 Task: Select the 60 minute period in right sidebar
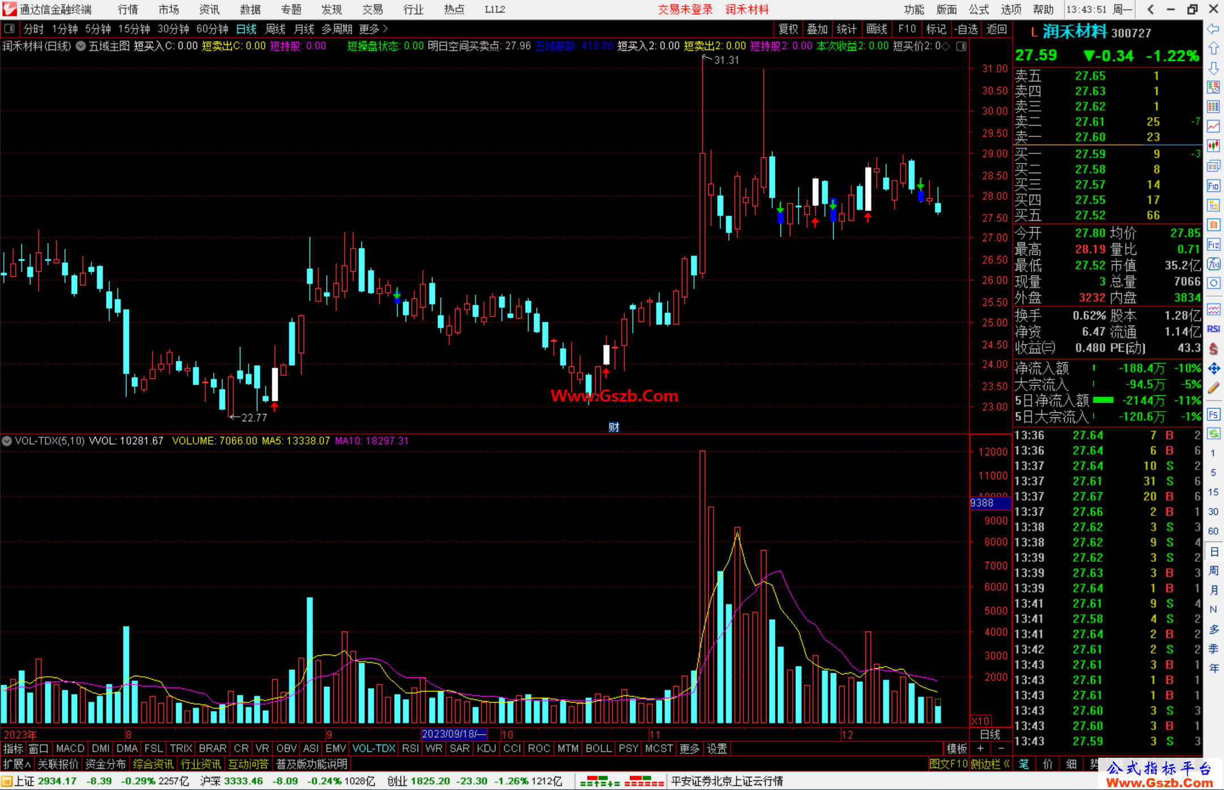click(x=1213, y=531)
